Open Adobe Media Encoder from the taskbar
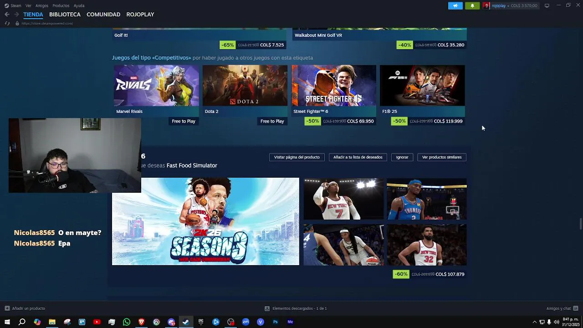This screenshot has width=583, height=328. tap(290, 322)
